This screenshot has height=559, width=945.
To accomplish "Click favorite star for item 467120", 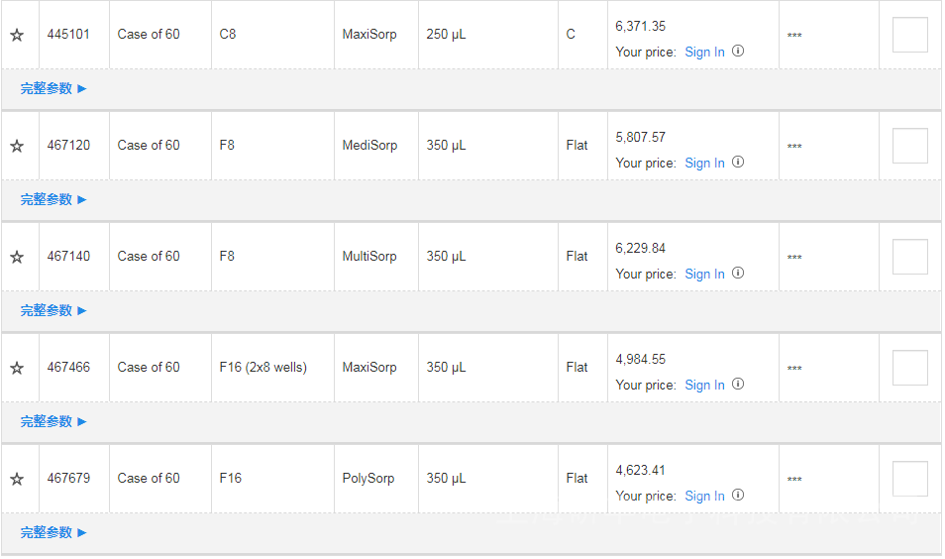I will (x=17, y=146).
